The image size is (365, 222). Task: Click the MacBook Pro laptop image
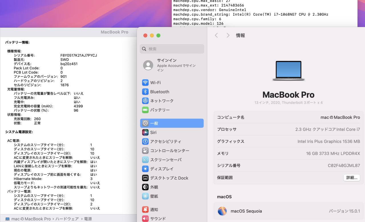click(x=288, y=70)
